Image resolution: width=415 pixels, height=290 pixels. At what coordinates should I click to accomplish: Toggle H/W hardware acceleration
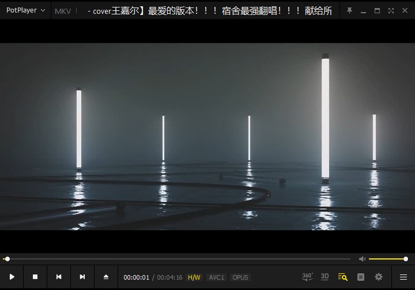pyautogui.click(x=194, y=277)
